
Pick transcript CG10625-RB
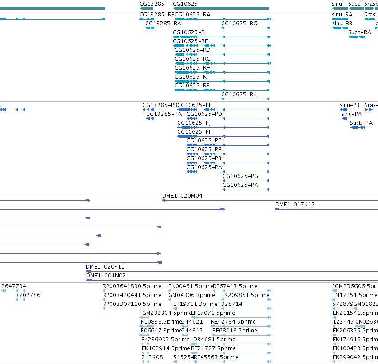(192, 86)
